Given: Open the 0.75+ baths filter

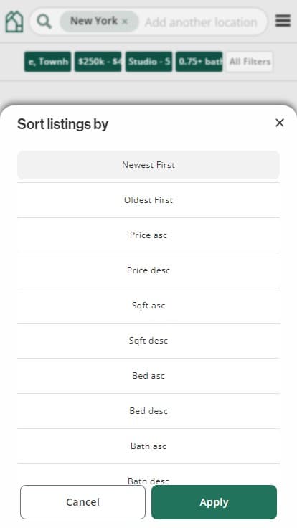Looking at the screenshot, I should click(199, 62).
